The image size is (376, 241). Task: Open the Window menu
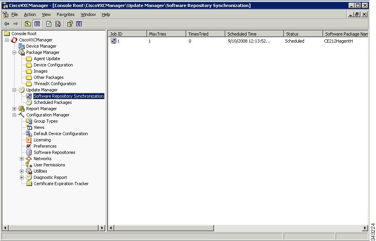(x=88, y=14)
